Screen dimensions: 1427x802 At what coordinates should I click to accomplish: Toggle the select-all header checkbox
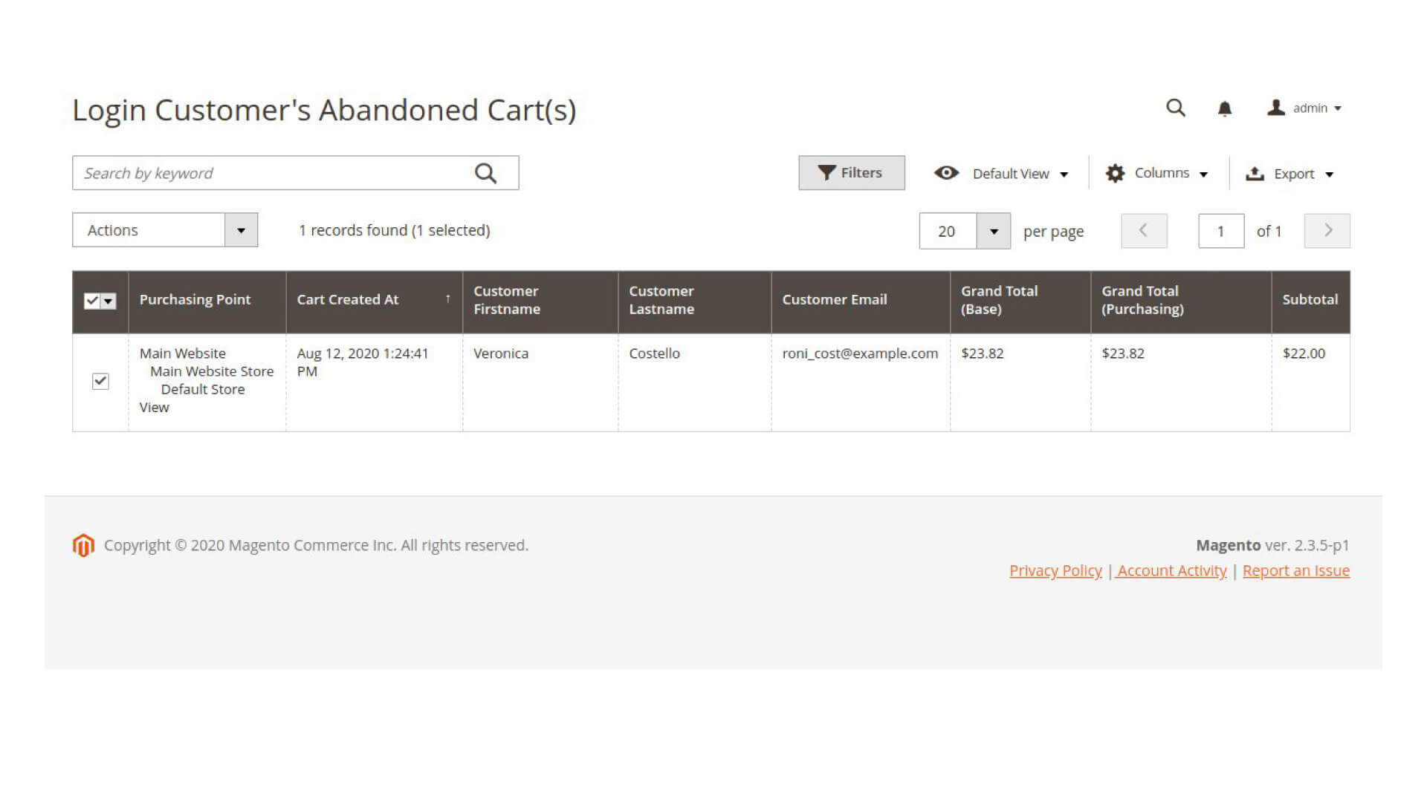92,301
